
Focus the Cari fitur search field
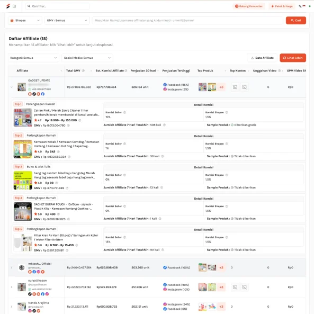tap(58, 6)
